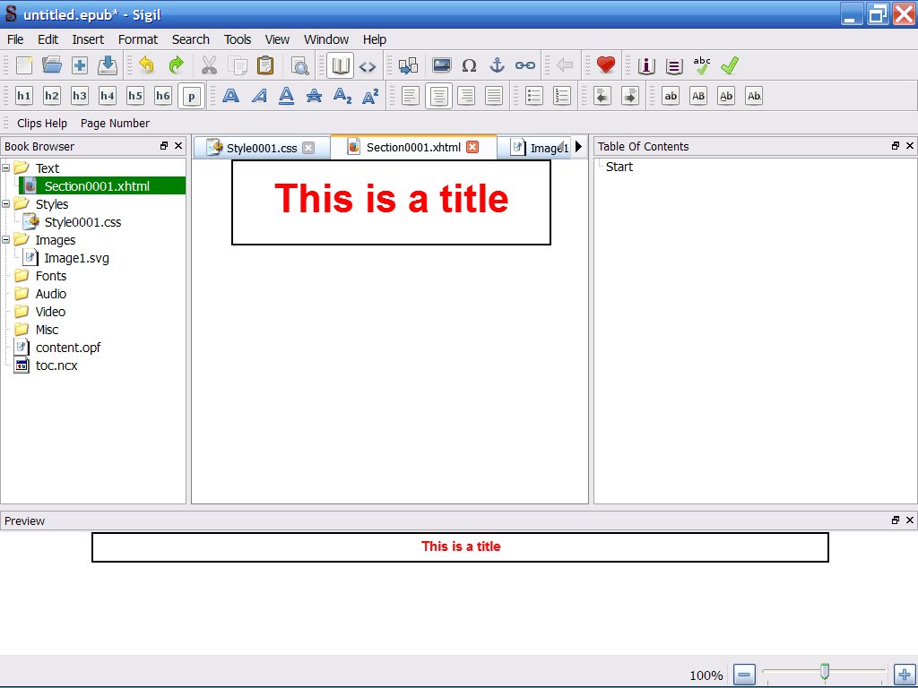This screenshot has height=688, width=918.
Task: Close the Section0001.xhtml tab
Action: pos(472,148)
